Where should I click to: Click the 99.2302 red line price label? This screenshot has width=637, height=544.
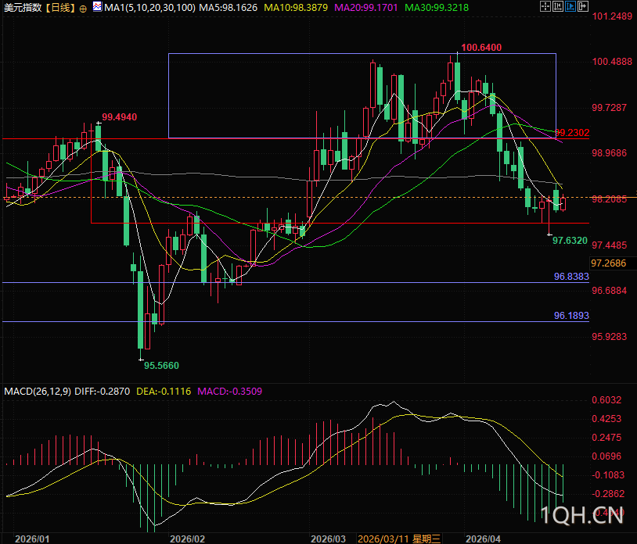coord(572,133)
